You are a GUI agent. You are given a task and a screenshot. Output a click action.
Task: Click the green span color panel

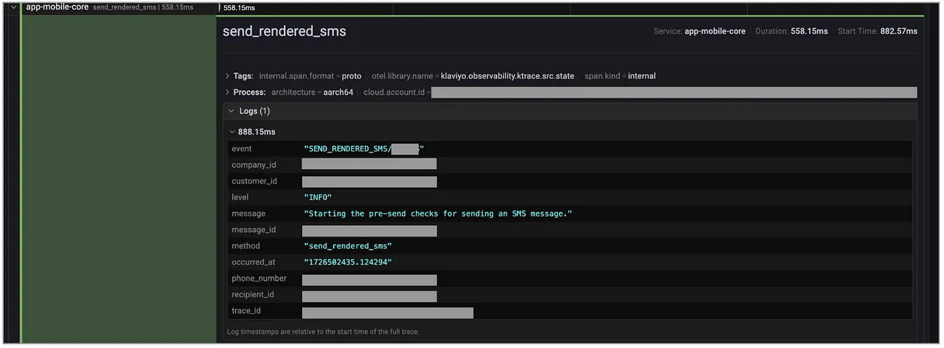119,175
